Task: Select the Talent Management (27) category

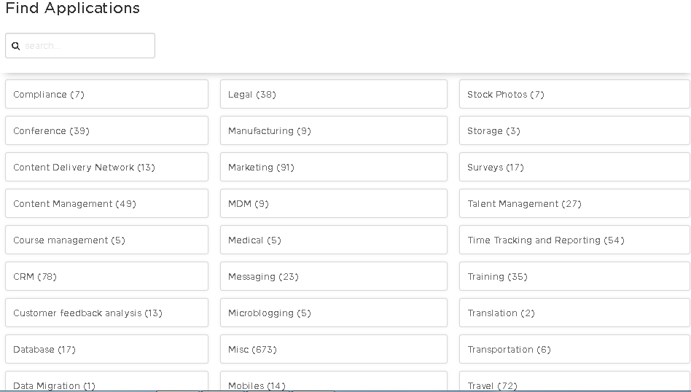Action: (x=574, y=204)
